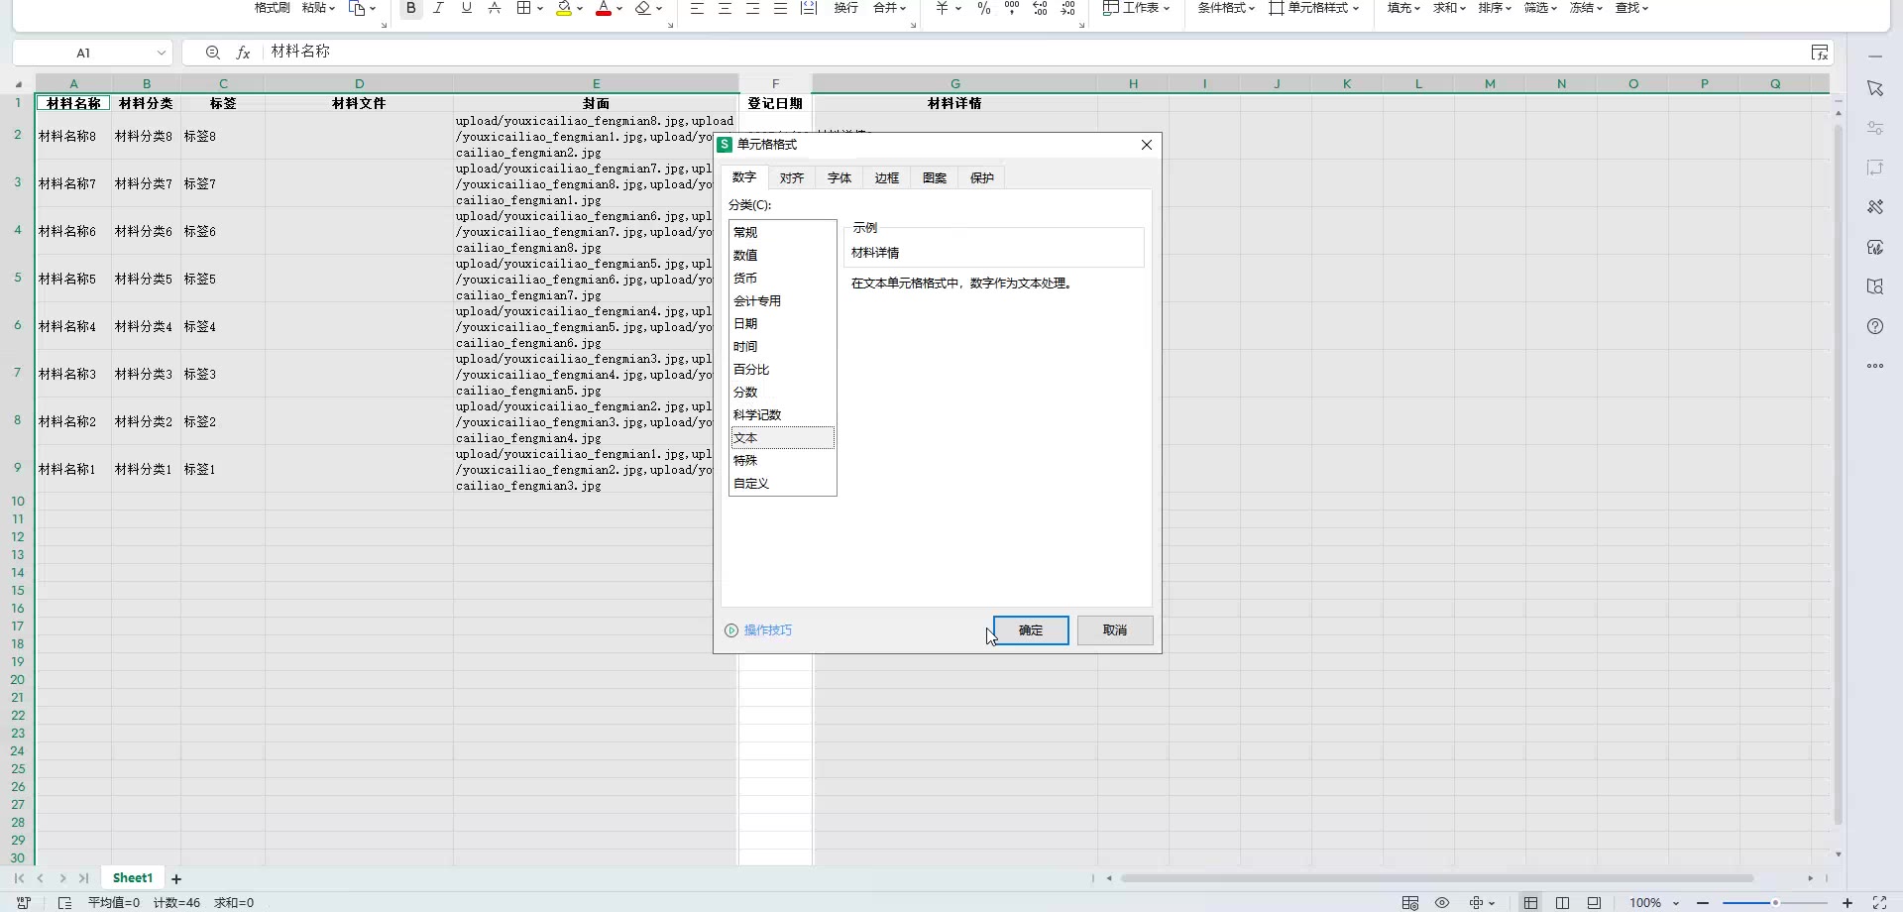
Task: Toggle bold formatting in the toolbar
Action: coord(410,8)
